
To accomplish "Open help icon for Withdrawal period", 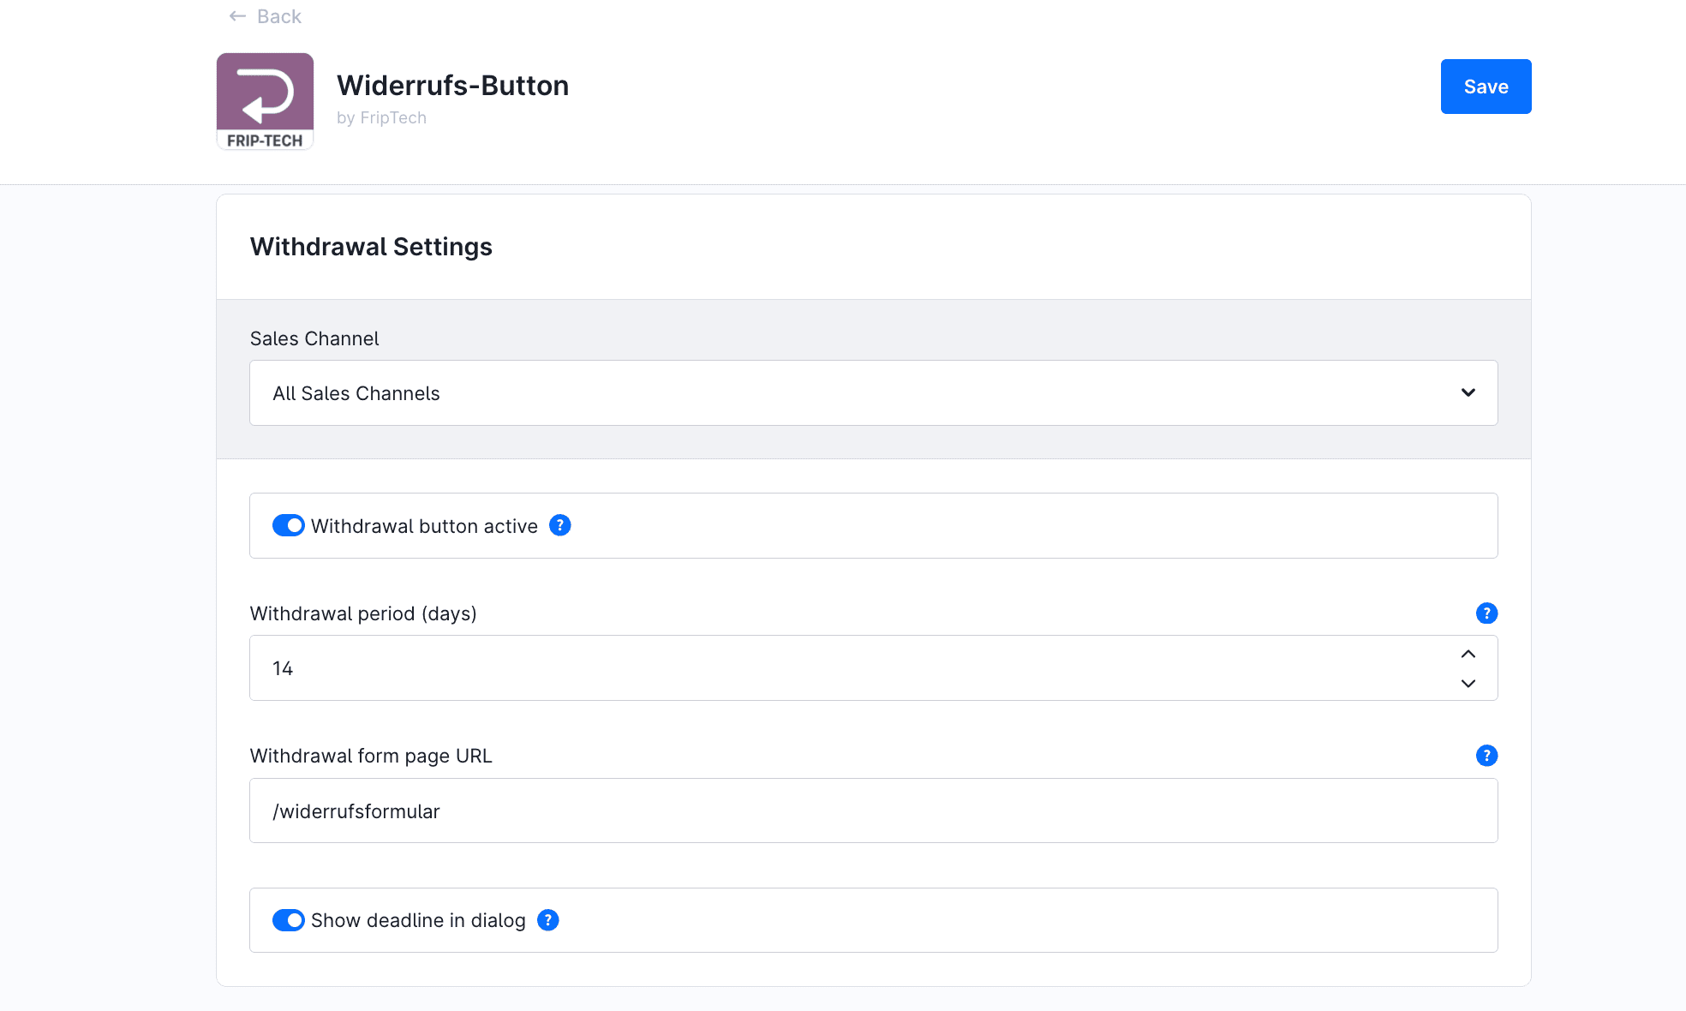I will [x=1486, y=613].
